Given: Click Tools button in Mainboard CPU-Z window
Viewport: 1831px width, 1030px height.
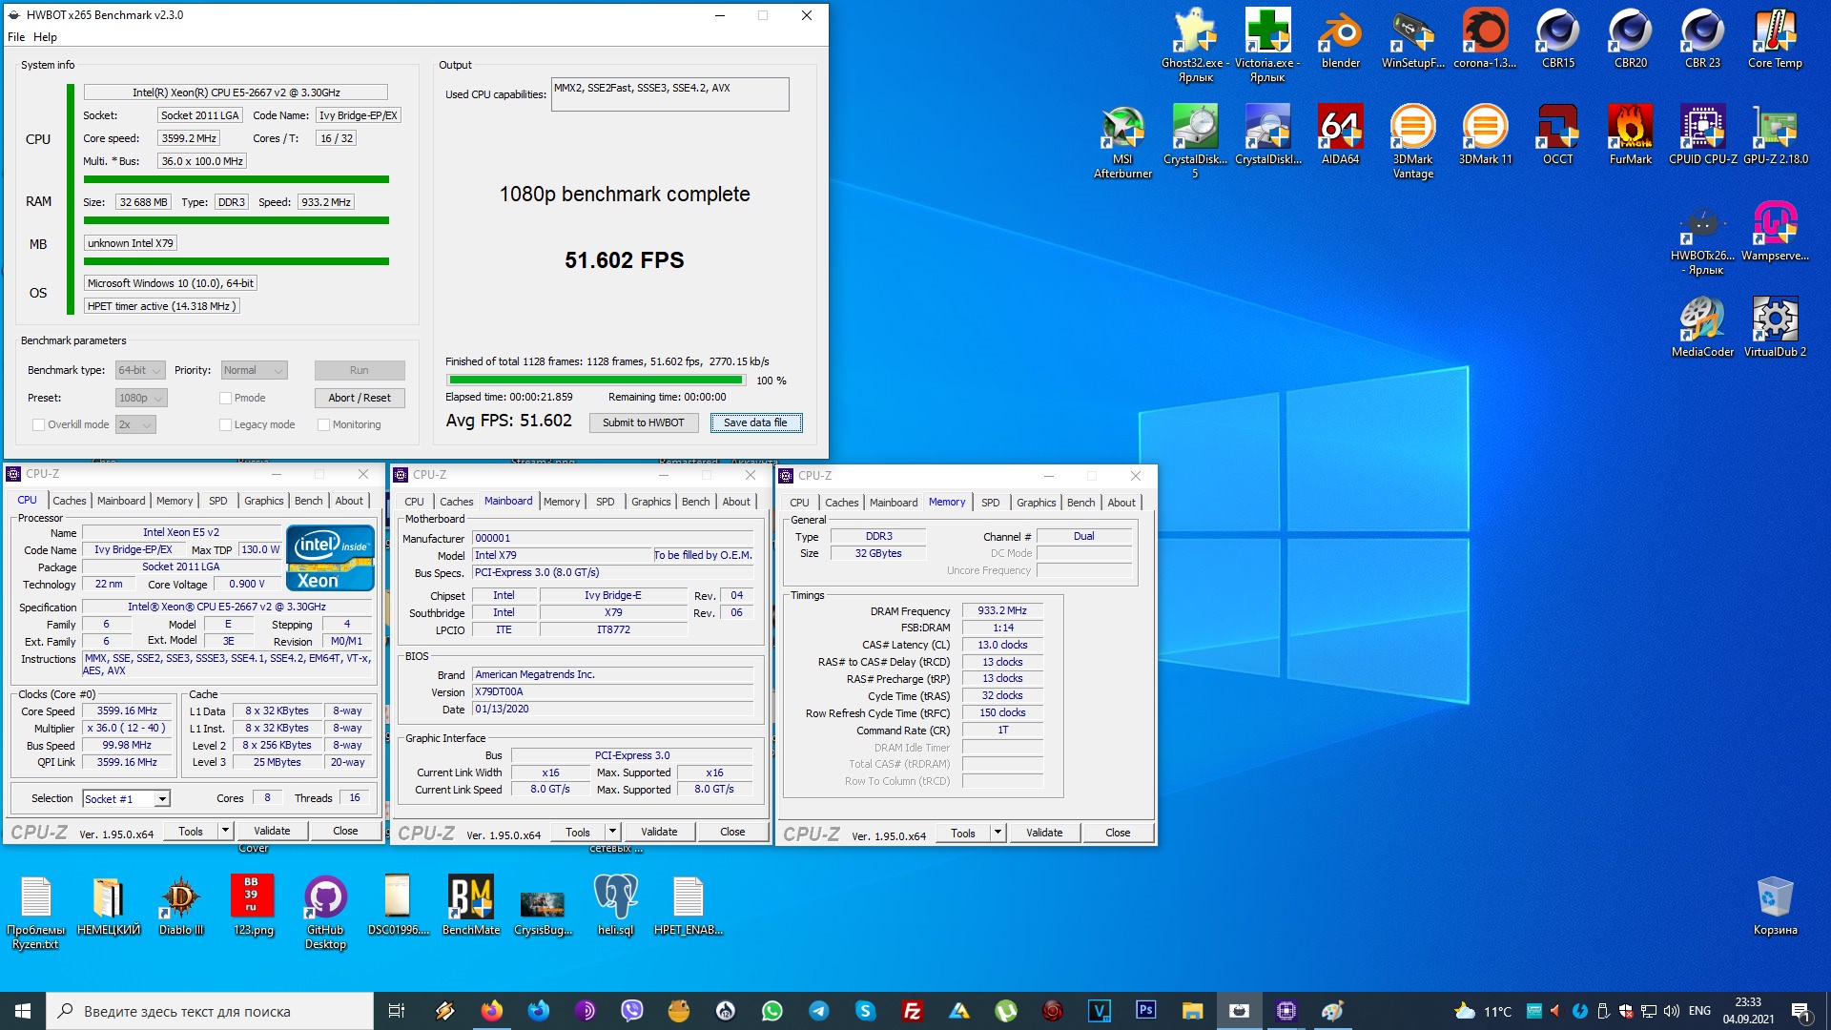Looking at the screenshot, I should 578,832.
